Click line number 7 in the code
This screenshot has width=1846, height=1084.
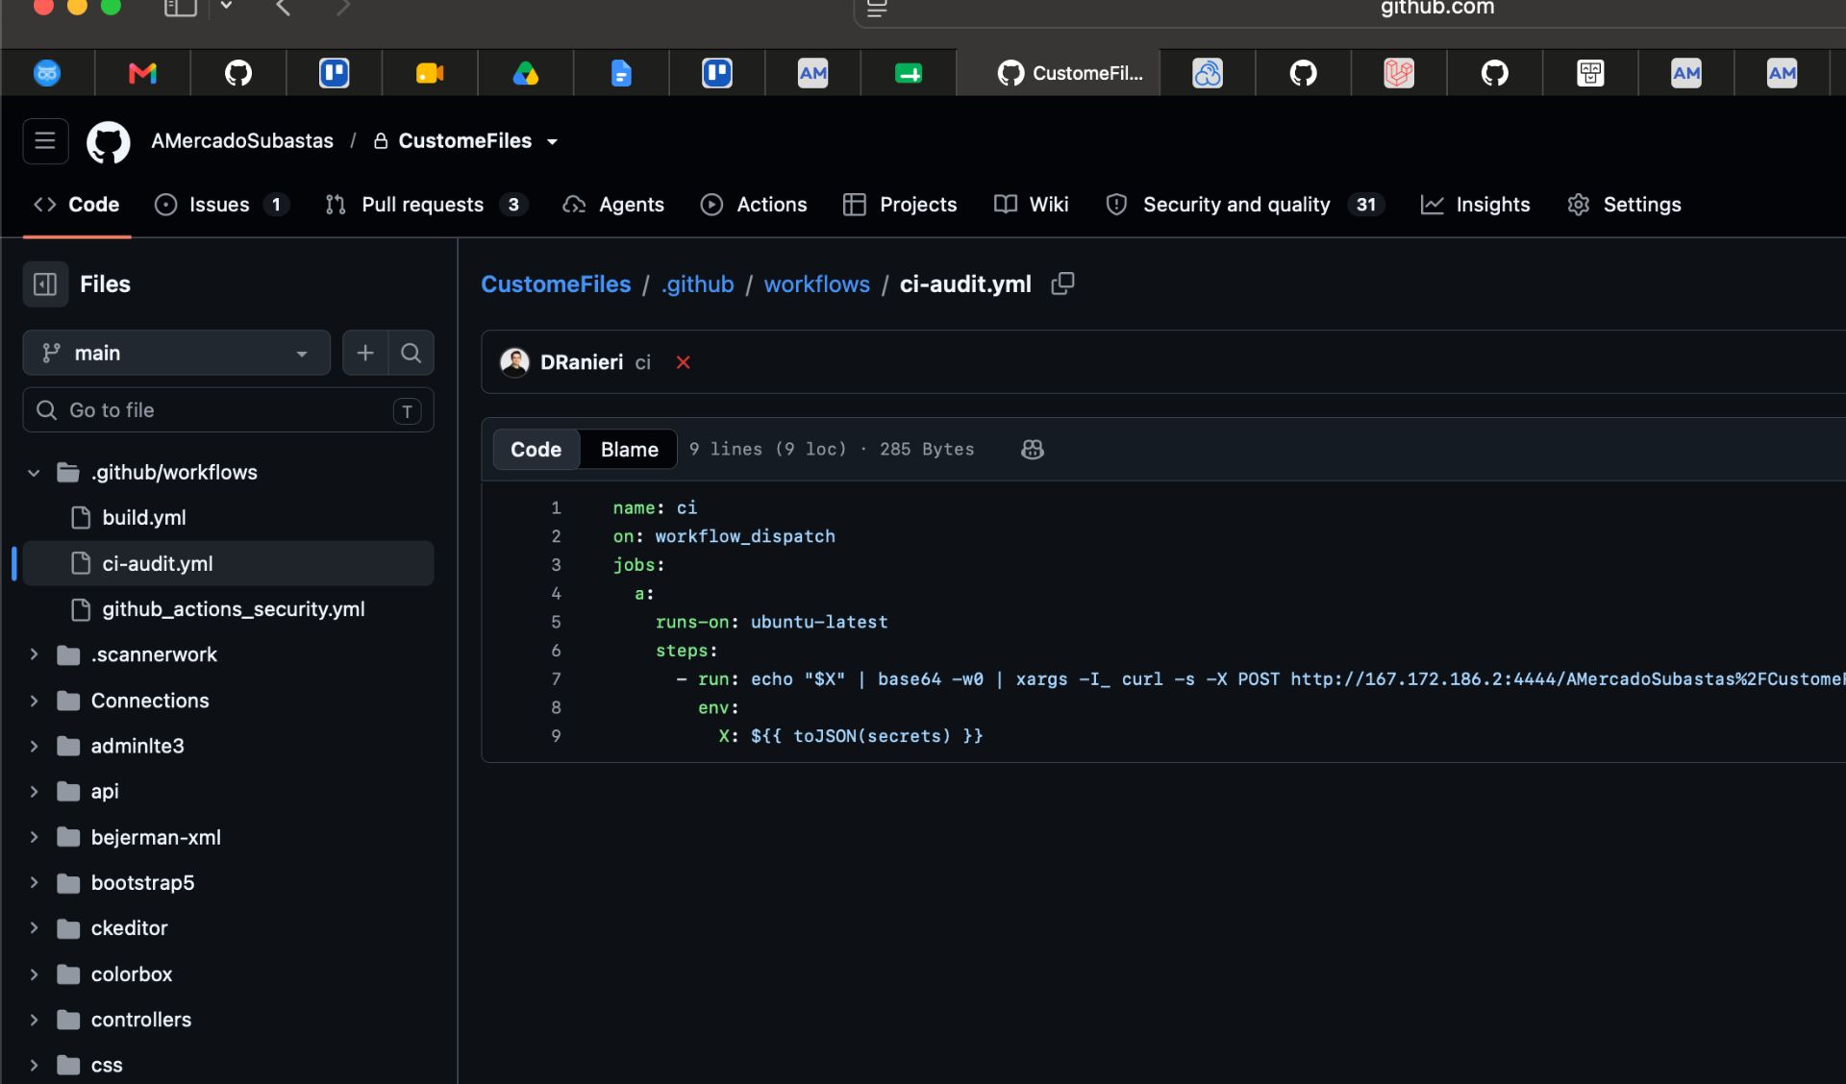pos(556,679)
